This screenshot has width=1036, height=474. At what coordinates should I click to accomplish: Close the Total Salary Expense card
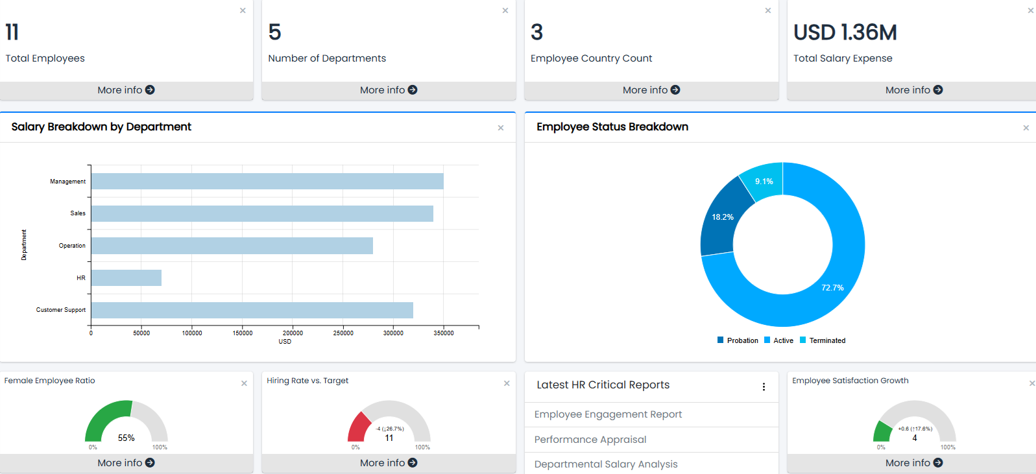point(1031,10)
